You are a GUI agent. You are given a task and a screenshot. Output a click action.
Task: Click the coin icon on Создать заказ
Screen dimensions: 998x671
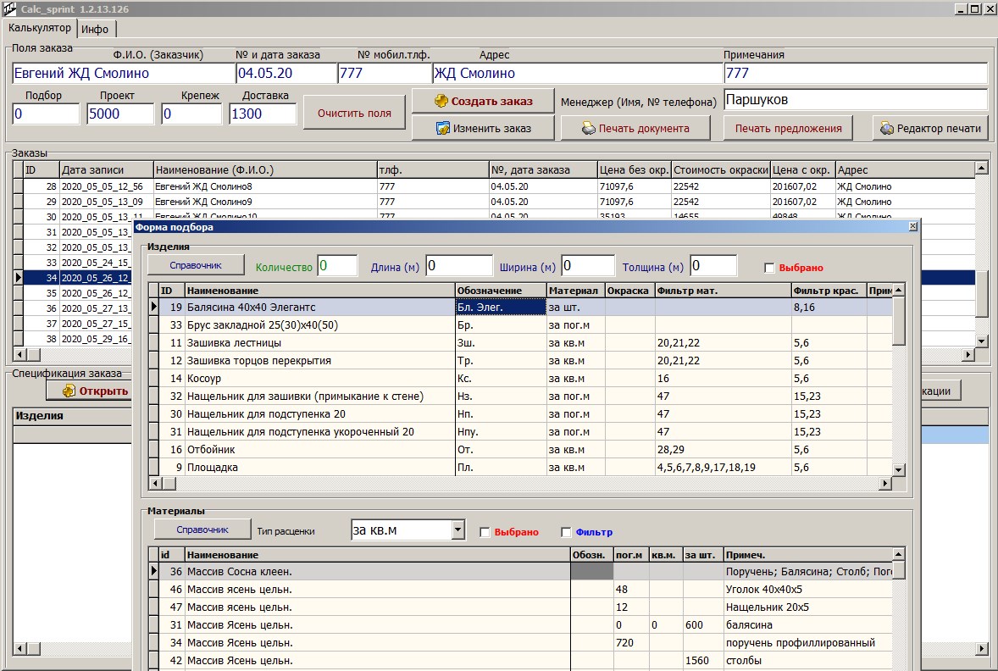click(441, 101)
